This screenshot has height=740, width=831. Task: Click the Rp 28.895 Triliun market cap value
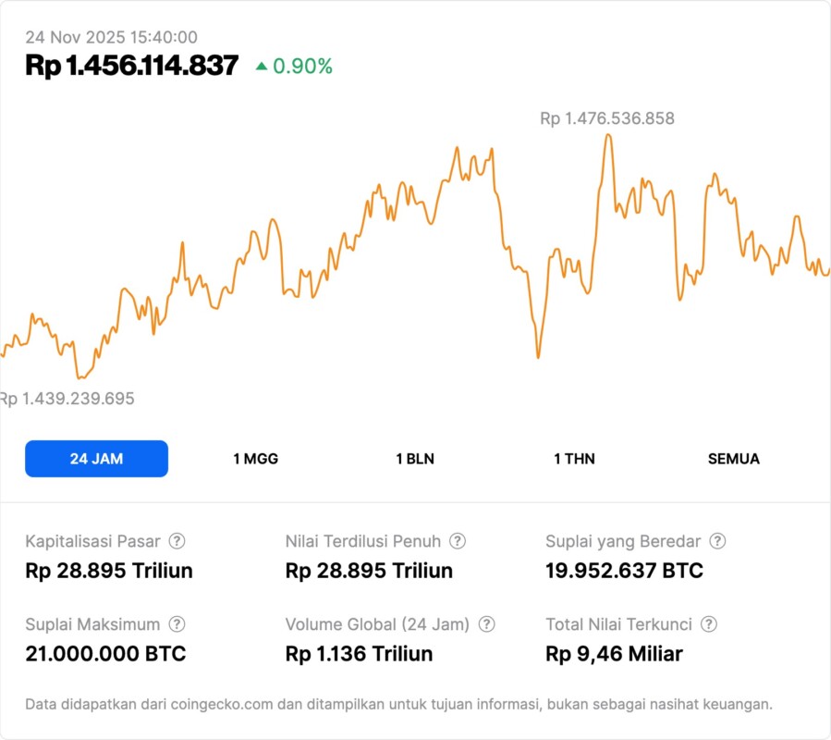[109, 571]
